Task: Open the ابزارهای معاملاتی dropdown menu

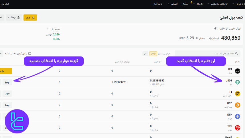Action: tap(218, 4)
